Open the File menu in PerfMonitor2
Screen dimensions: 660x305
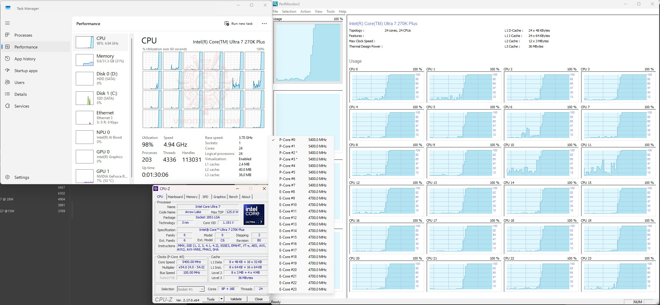[275, 12]
